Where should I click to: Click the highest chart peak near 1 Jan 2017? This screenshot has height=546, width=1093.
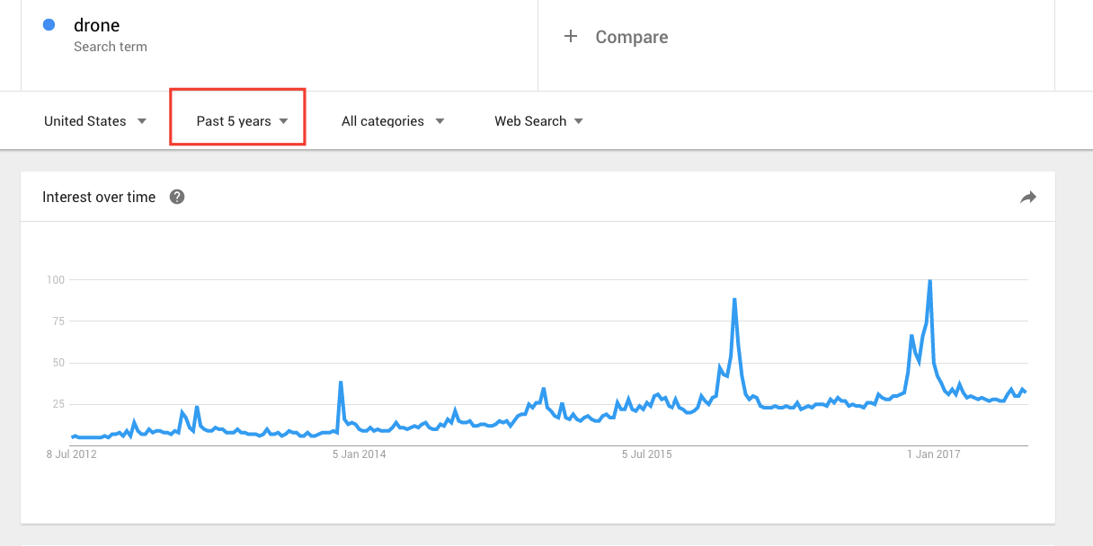[x=929, y=282]
